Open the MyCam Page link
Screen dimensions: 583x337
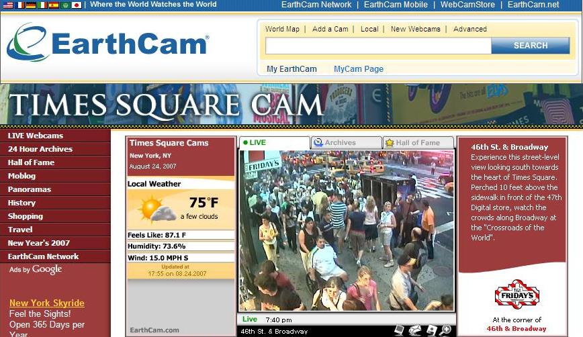[359, 69]
